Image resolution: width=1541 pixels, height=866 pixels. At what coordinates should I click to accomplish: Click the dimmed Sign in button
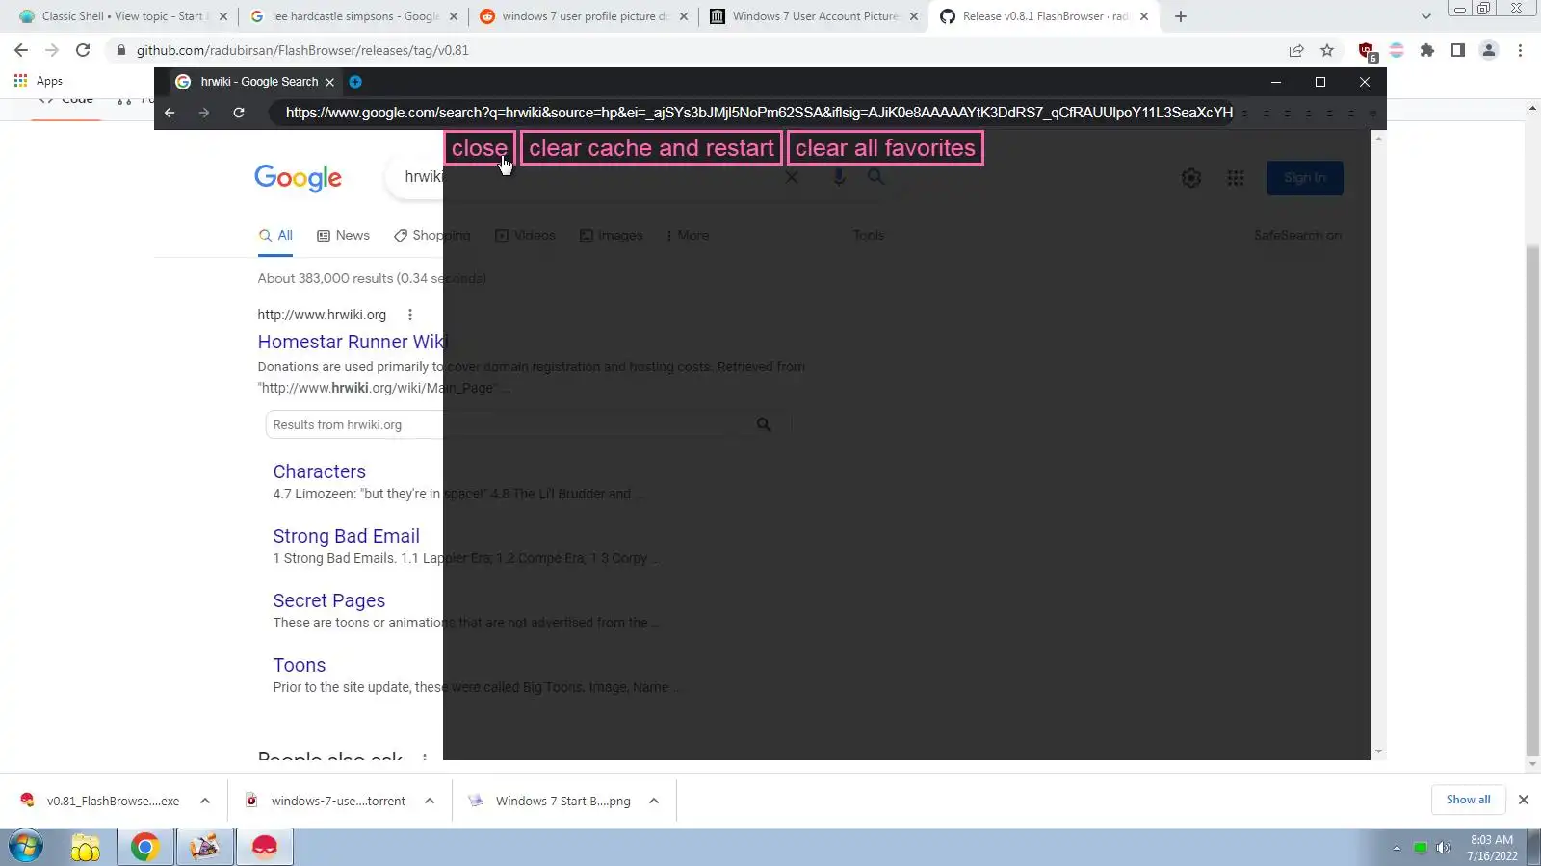pos(1305,178)
